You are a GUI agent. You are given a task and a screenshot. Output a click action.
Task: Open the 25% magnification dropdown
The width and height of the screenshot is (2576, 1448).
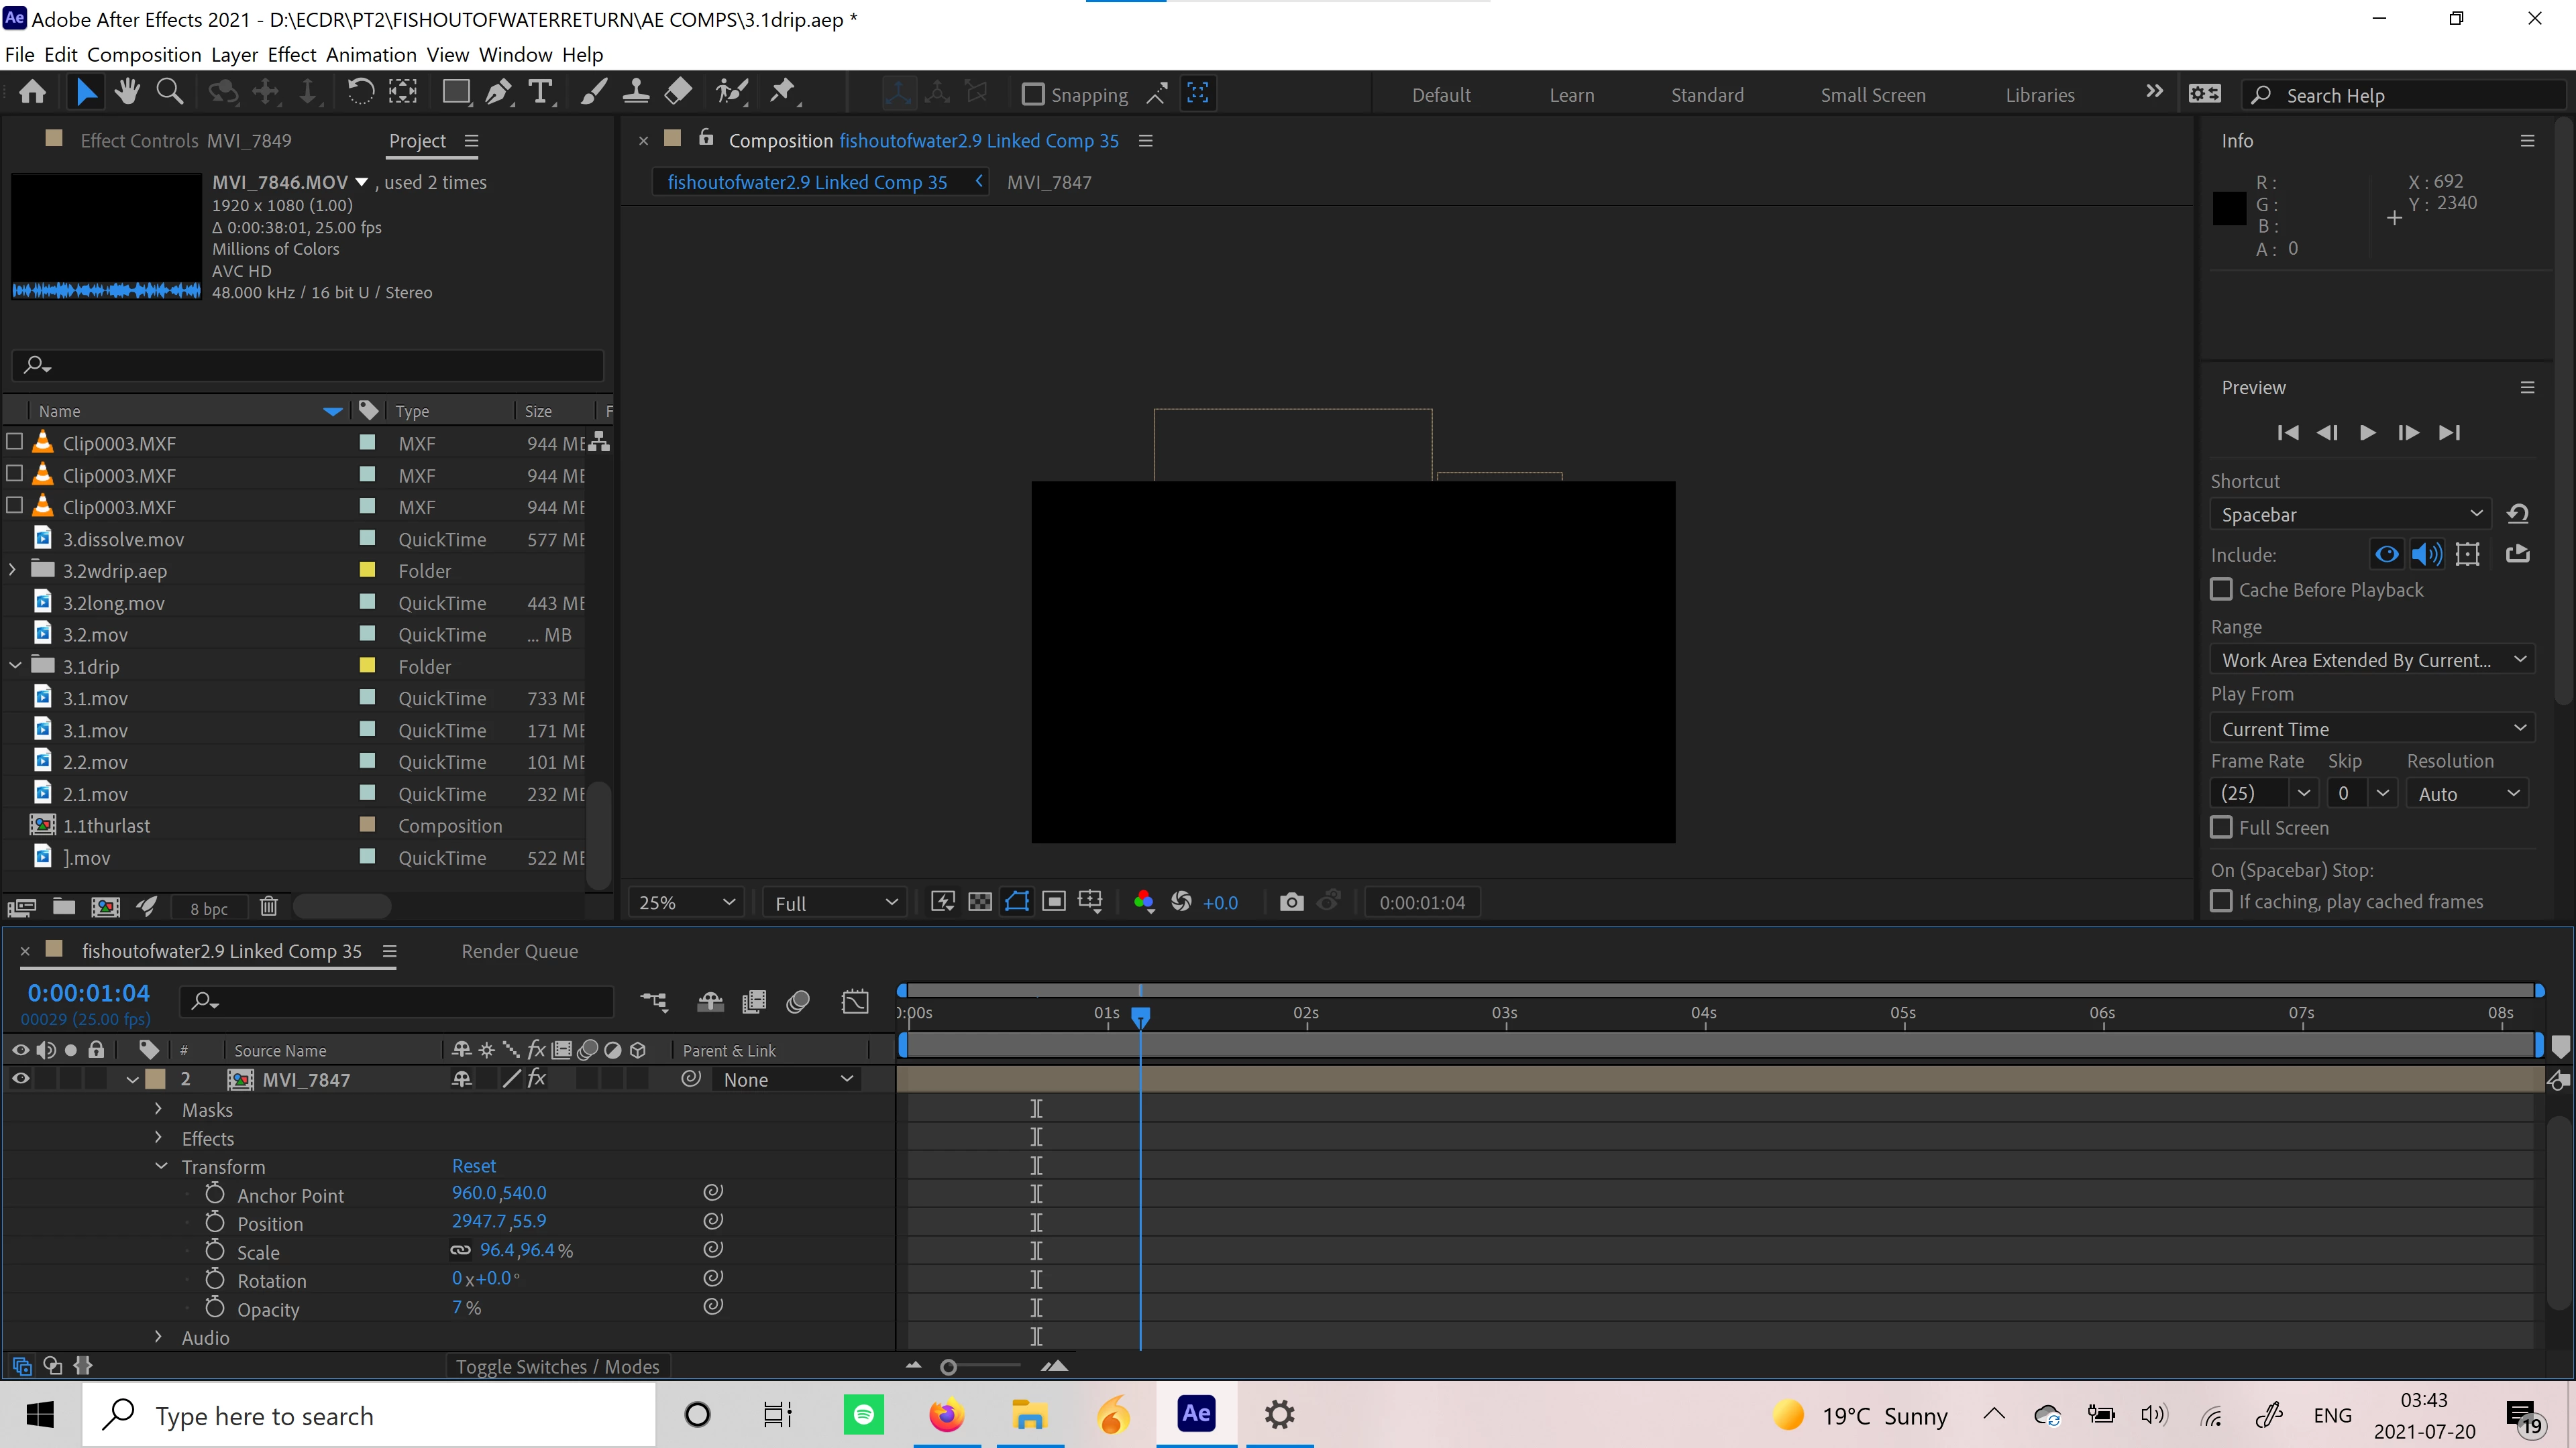coord(687,902)
